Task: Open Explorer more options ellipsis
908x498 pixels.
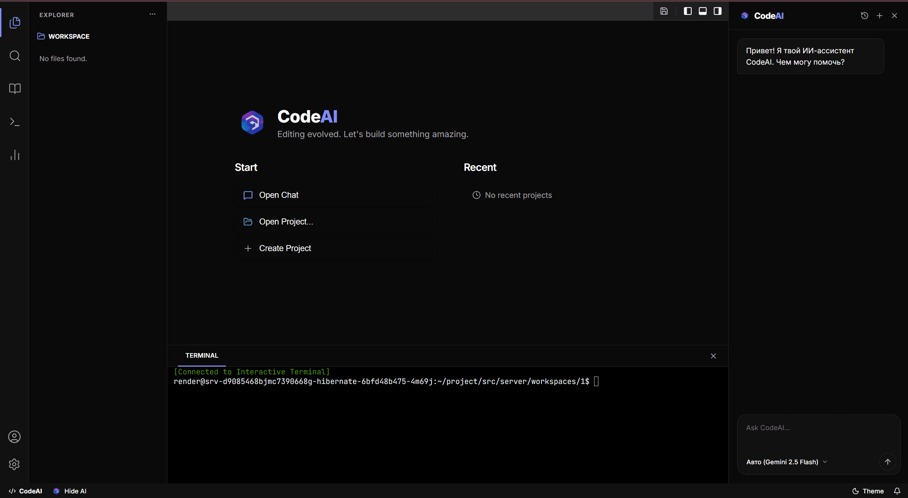Action: pyautogui.click(x=152, y=14)
